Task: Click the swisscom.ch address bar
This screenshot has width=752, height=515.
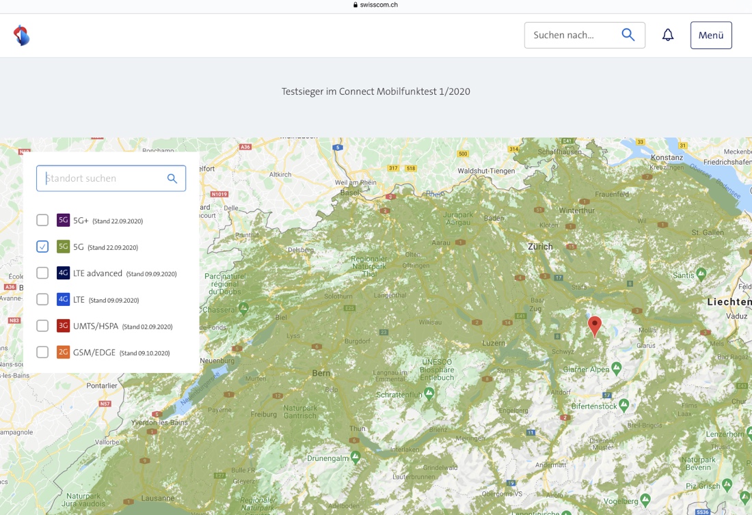Action: point(376,5)
